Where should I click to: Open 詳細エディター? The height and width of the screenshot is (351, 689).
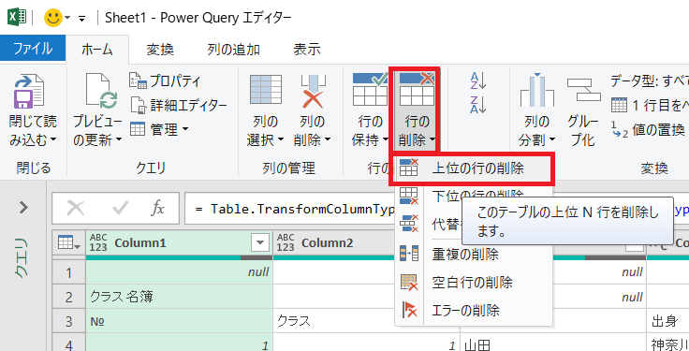point(179,105)
